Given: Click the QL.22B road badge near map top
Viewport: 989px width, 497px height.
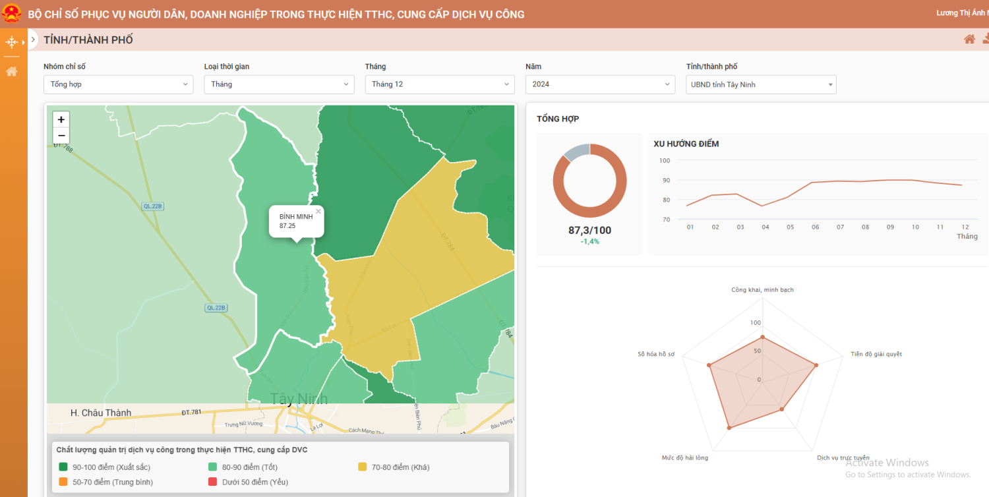Looking at the screenshot, I should click(152, 206).
